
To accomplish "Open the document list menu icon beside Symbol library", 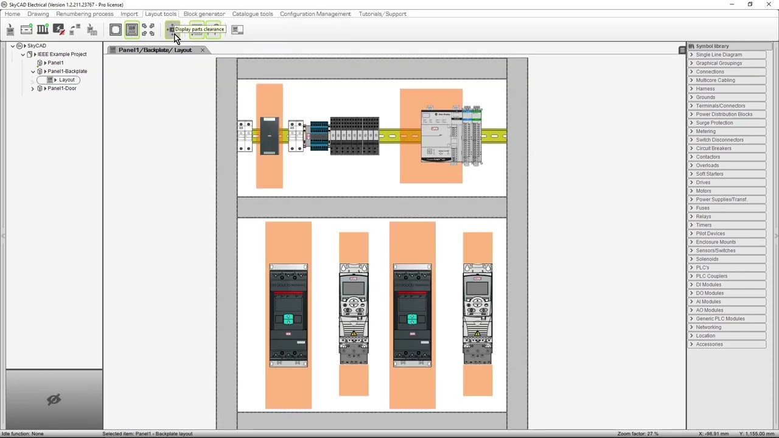I will click(x=682, y=50).
